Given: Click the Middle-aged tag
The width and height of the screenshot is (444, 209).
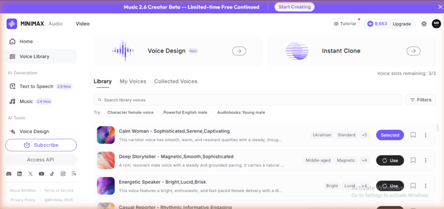Looking at the screenshot, I should [318, 161].
